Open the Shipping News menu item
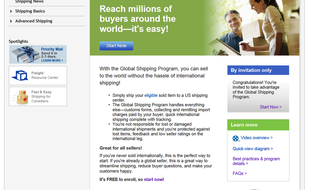 pos(29,2)
